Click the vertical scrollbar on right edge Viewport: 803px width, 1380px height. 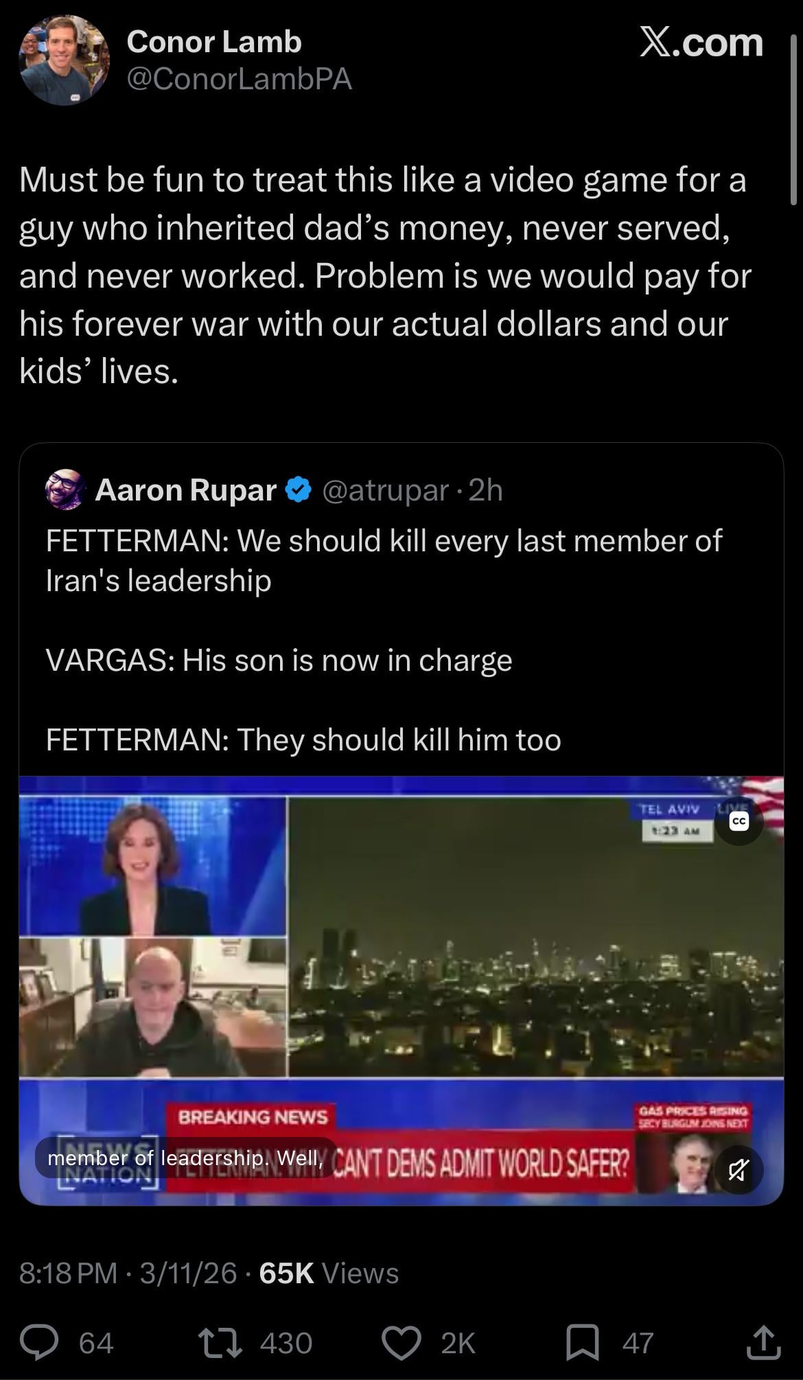tap(795, 110)
